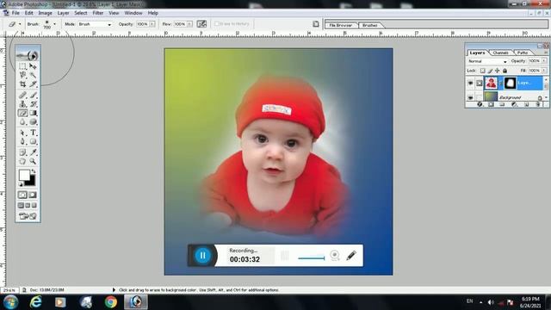551x310 pixels.
Task: Toggle lock all in Layers panel
Action: (505, 71)
